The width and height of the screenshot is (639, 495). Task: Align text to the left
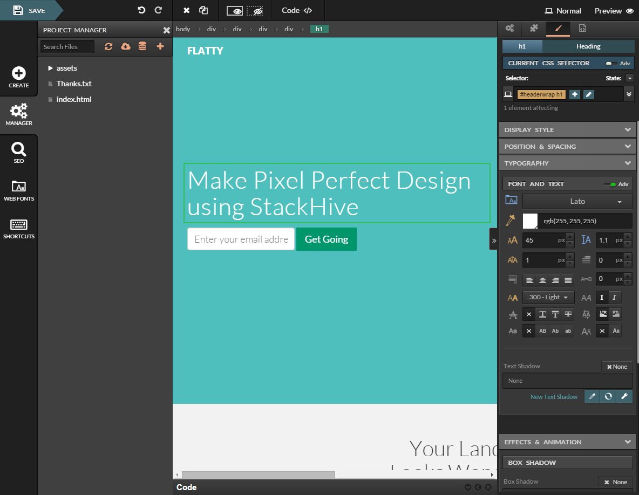(529, 280)
